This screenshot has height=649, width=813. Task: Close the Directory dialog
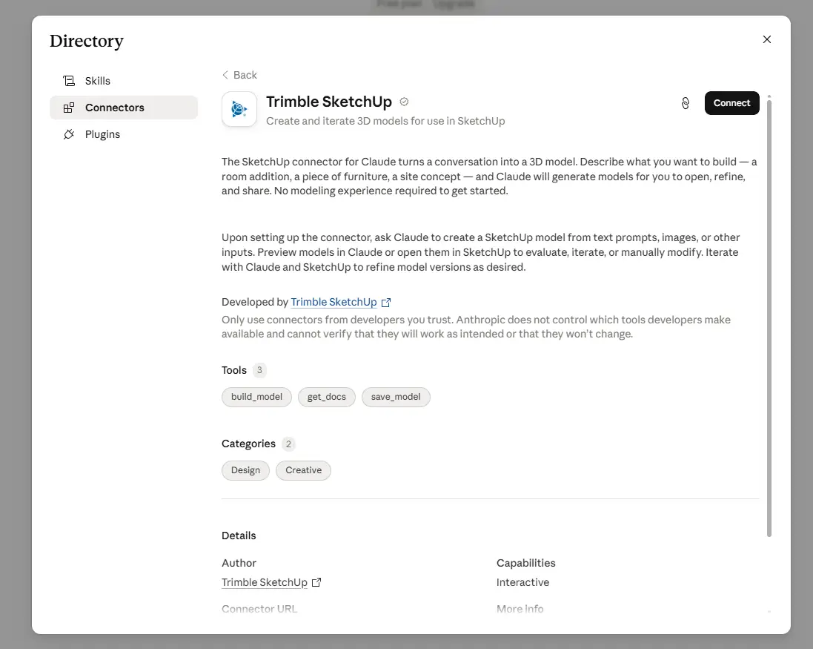coord(767,39)
